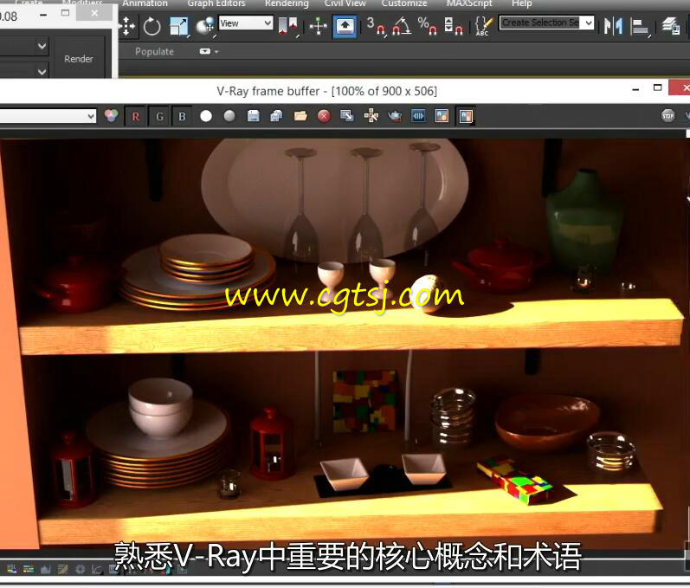Open the MAXScript menu
This screenshot has width=690, height=588.
pyautogui.click(x=469, y=3)
